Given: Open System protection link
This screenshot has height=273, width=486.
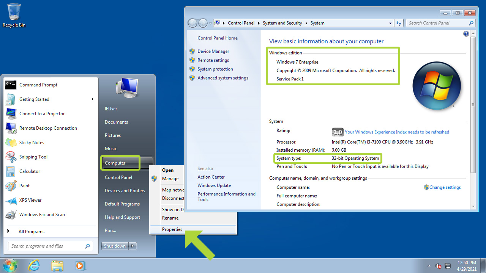Looking at the screenshot, I should coord(215,69).
